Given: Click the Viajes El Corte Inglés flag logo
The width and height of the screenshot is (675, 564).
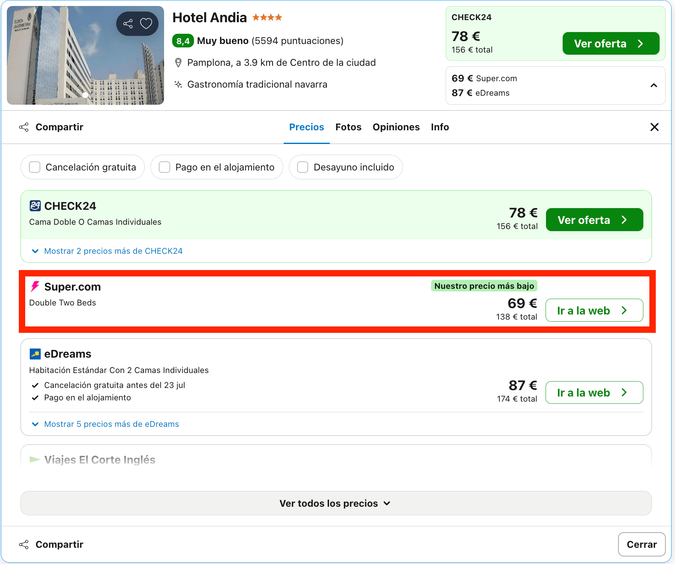Looking at the screenshot, I should (x=35, y=460).
